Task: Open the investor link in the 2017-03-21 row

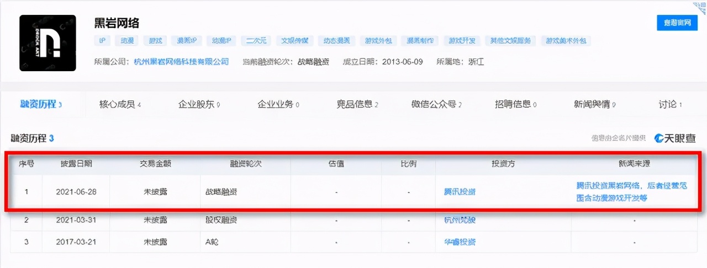Action: tap(460, 242)
